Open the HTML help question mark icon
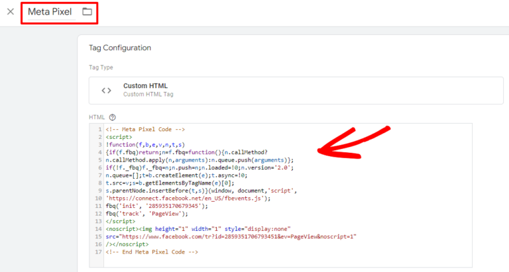This screenshot has height=272, width=509. click(112, 117)
